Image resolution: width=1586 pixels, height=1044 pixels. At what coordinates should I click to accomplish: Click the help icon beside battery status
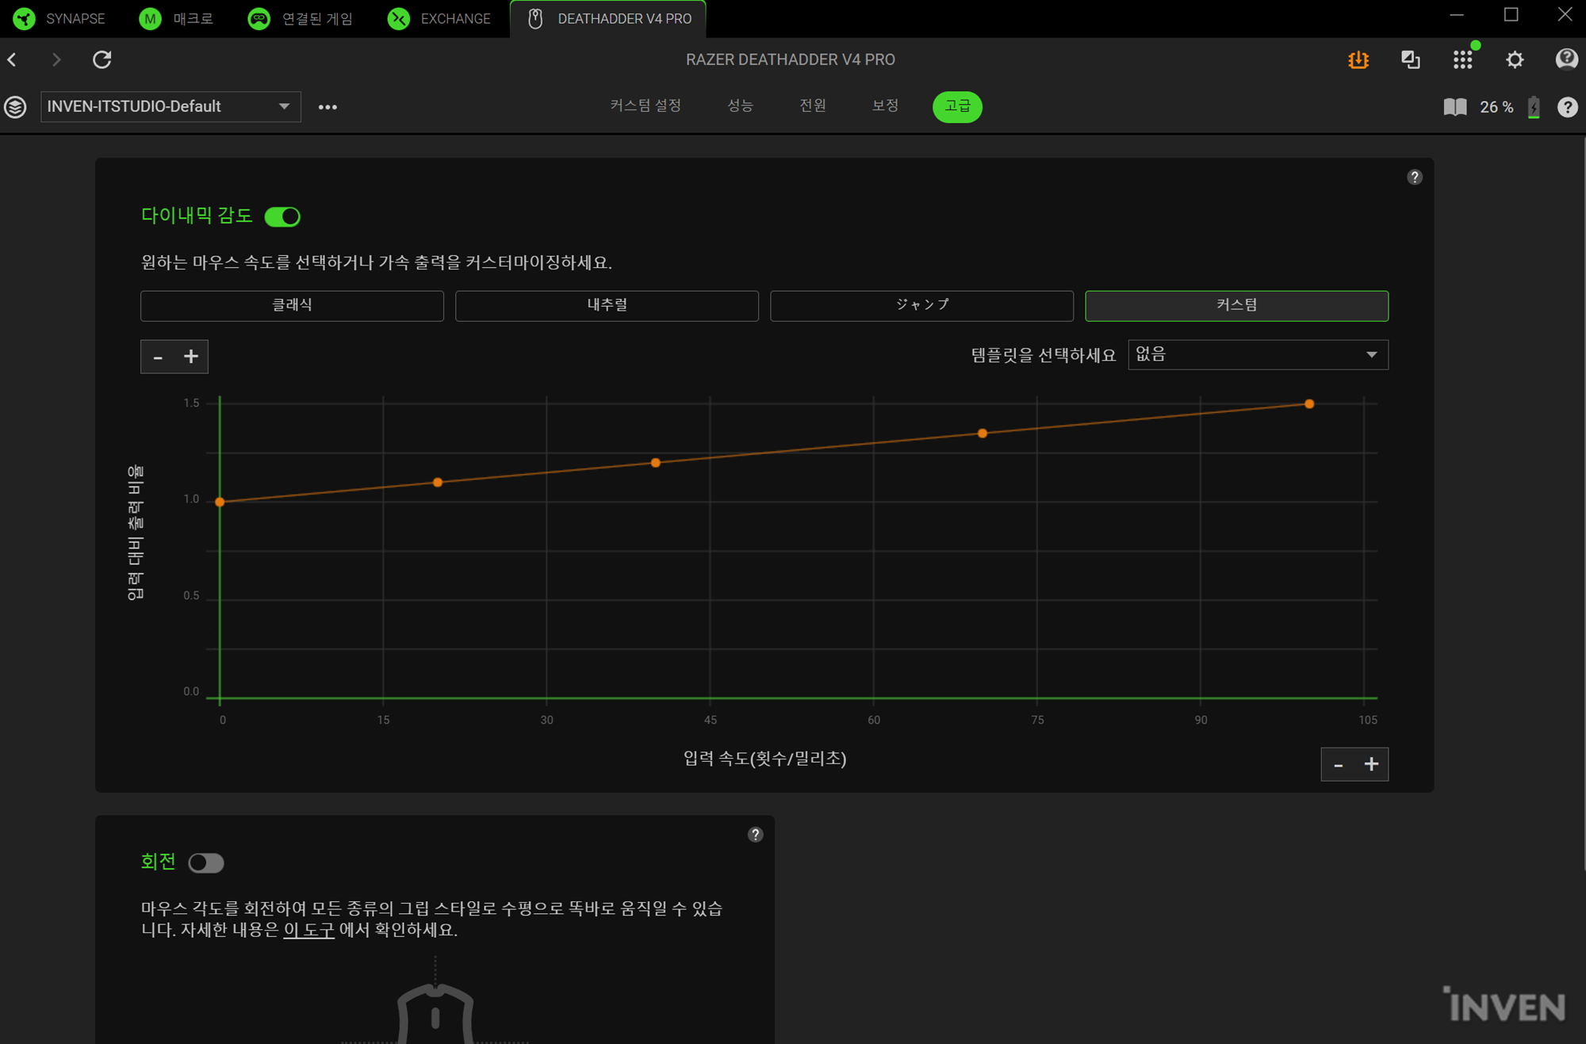click(x=1567, y=107)
